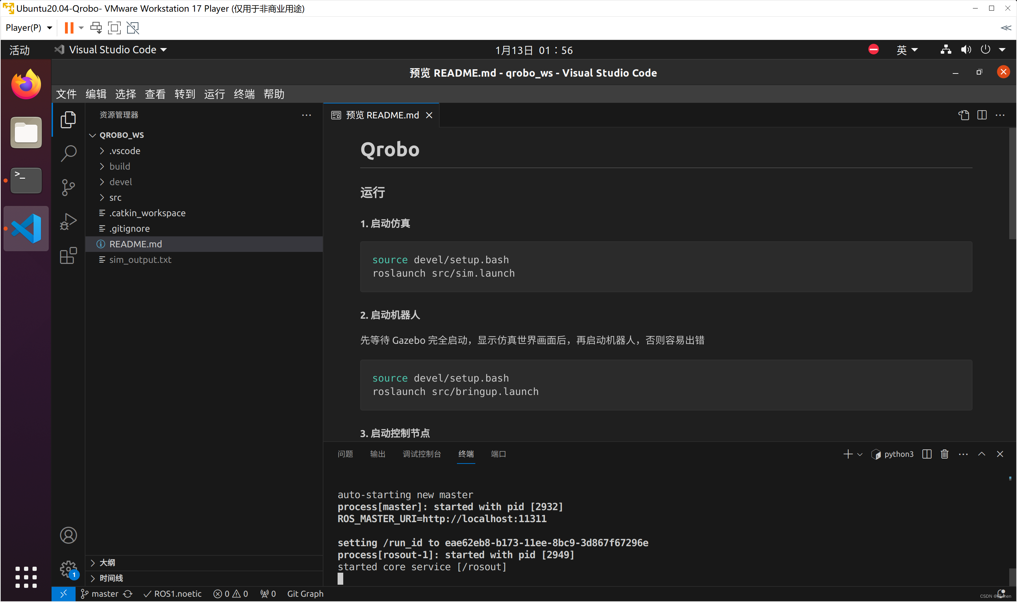
Task: Open the clock showing 1月13日 01:56
Action: point(534,50)
